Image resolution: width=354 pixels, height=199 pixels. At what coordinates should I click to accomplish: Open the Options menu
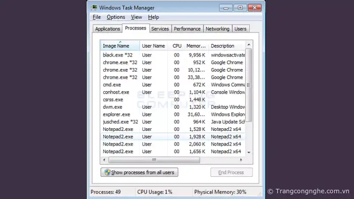click(x=116, y=17)
